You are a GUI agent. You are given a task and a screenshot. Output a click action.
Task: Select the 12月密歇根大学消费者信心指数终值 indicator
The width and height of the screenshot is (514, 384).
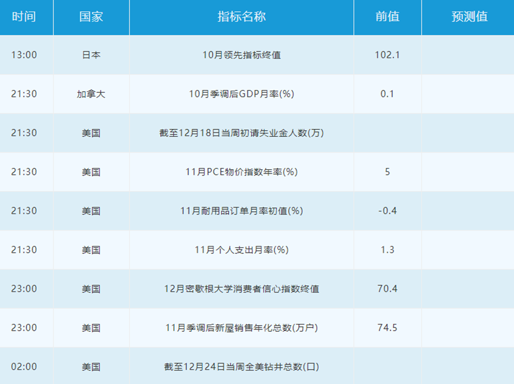pyautogui.click(x=241, y=289)
